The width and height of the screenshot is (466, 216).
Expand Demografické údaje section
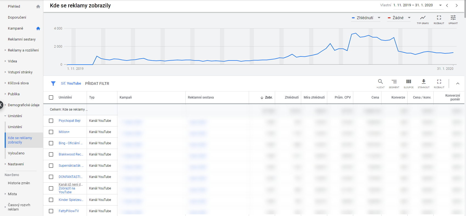(5, 105)
